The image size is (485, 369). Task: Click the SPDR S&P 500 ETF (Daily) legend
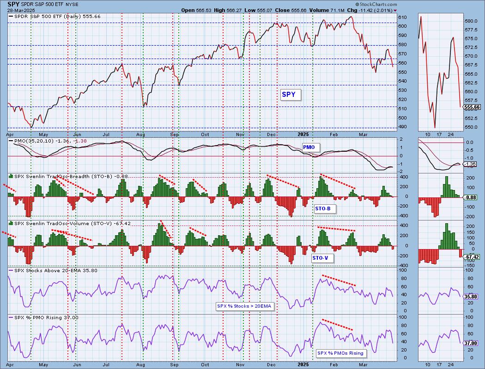(x=55, y=16)
